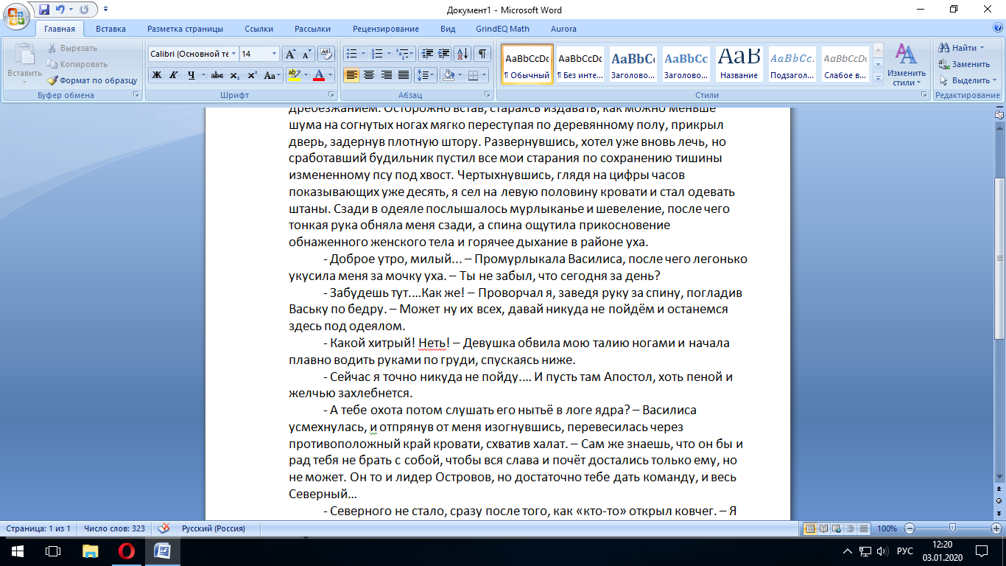Viewport: 1006px width, 566px height.
Task: Click the Office round logo button
Action: pyautogui.click(x=18, y=18)
